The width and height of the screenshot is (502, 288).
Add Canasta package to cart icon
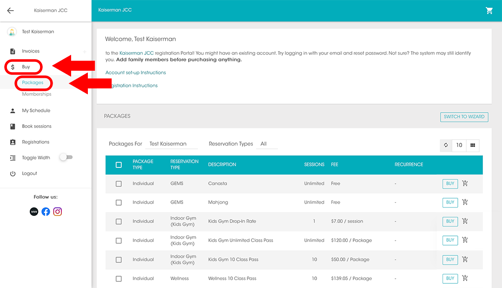tap(465, 183)
